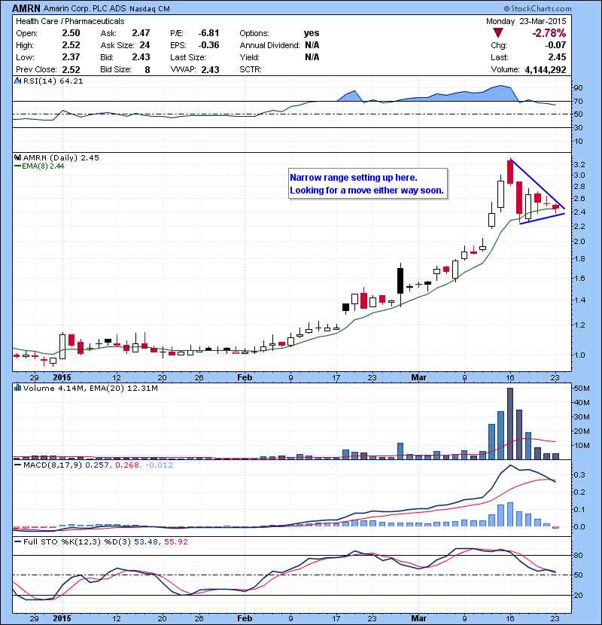The height and width of the screenshot is (625, 602).
Task: Select the Options value yes
Action: [x=312, y=33]
